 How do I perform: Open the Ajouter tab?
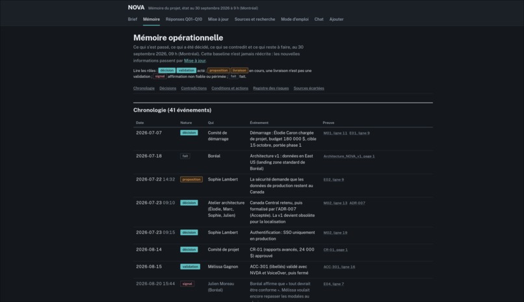(336, 19)
